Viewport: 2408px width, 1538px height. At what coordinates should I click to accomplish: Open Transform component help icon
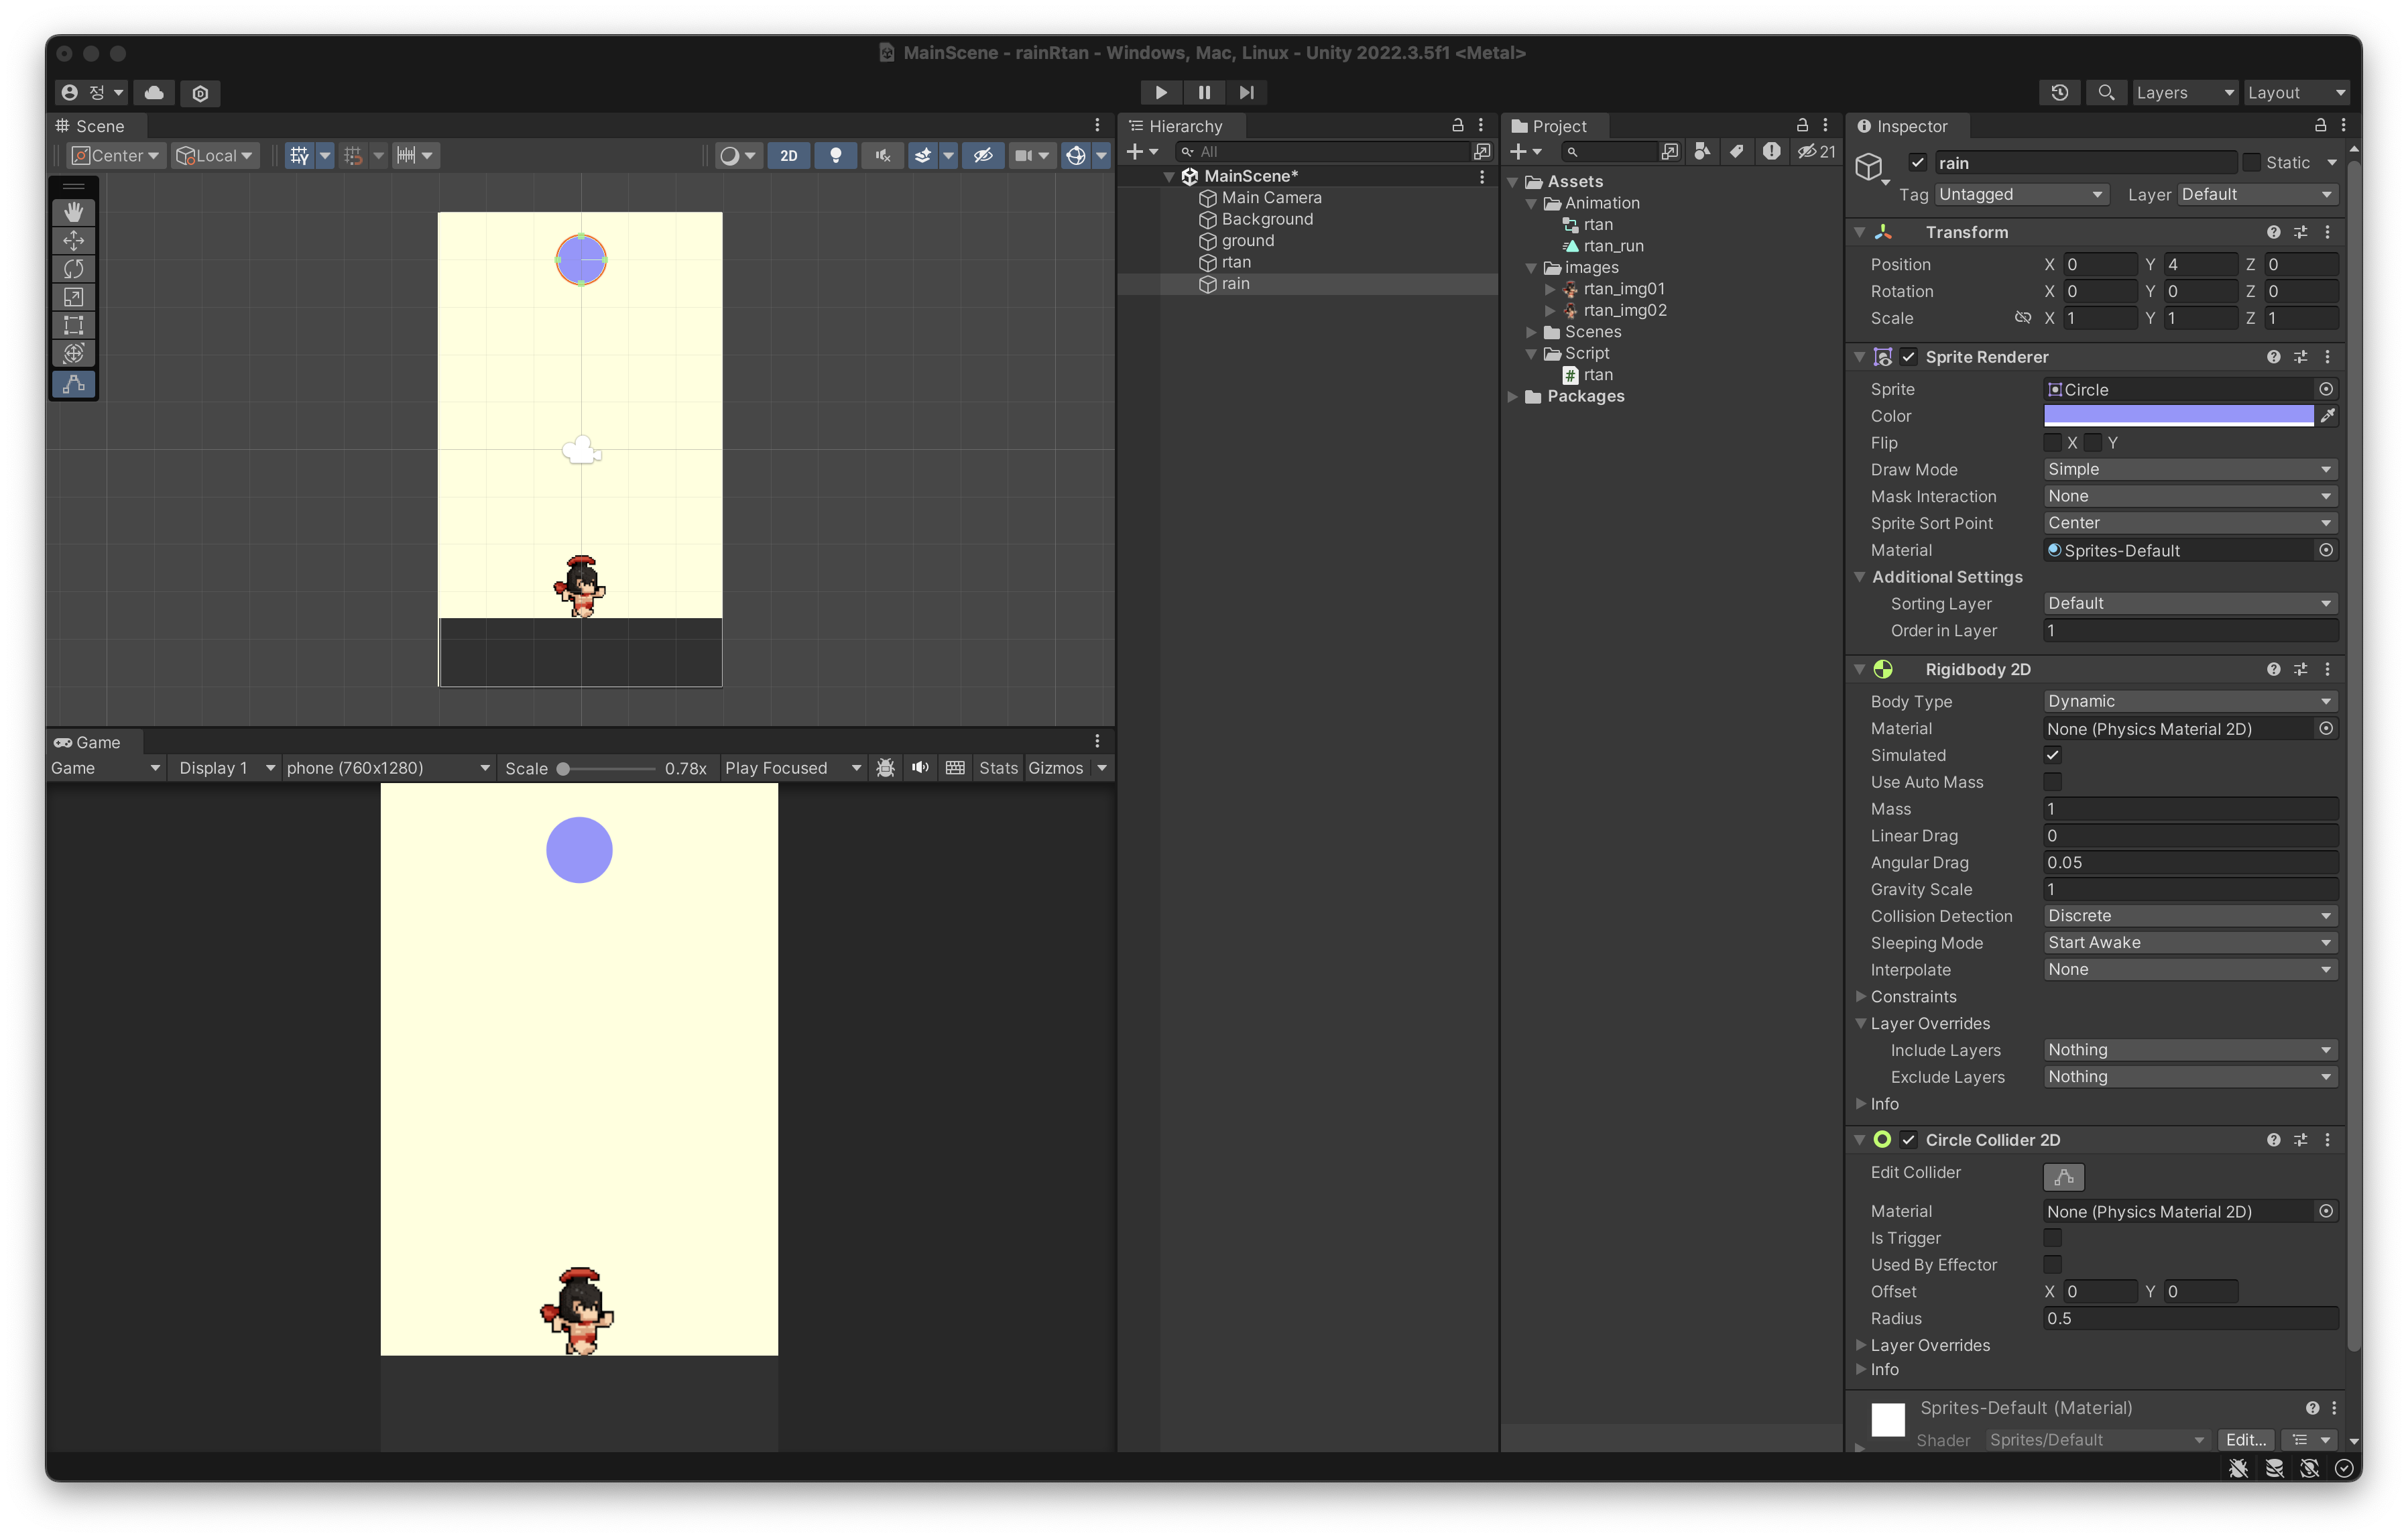(2274, 232)
